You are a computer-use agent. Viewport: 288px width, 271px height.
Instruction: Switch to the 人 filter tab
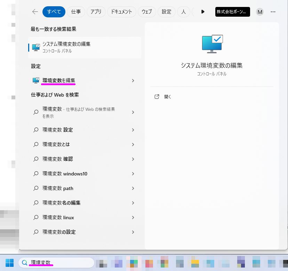tap(183, 12)
